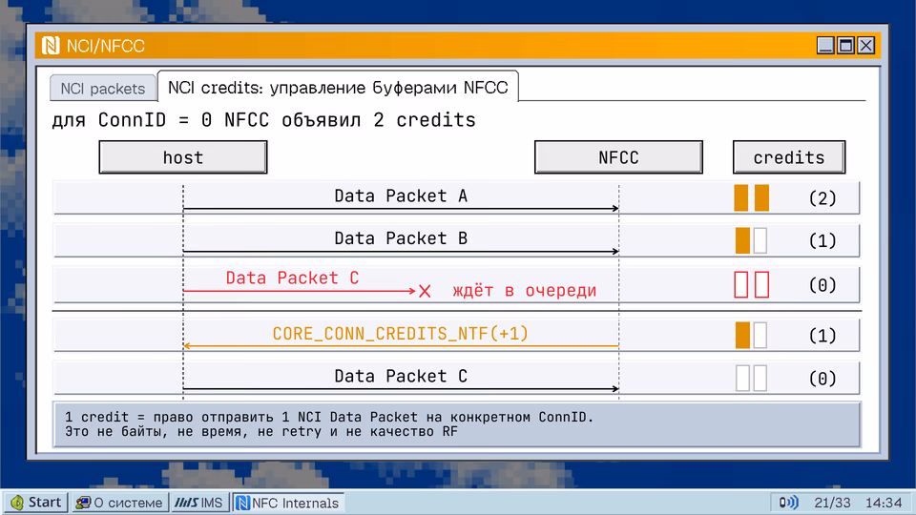Maximize the NCI/NFCC window
Image resolution: width=916 pixels, height=515 pixels.
tap(845, 45)
